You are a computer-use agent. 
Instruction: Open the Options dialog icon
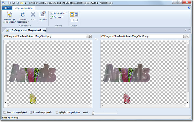[43, 15]
